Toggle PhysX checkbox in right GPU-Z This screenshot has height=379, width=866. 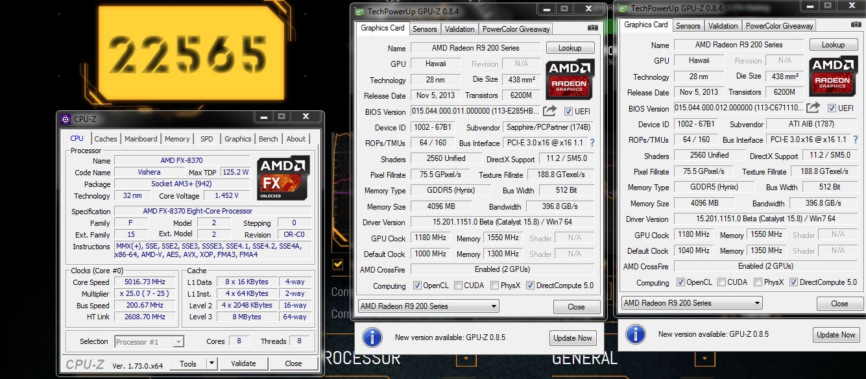[x=758, y=282]
